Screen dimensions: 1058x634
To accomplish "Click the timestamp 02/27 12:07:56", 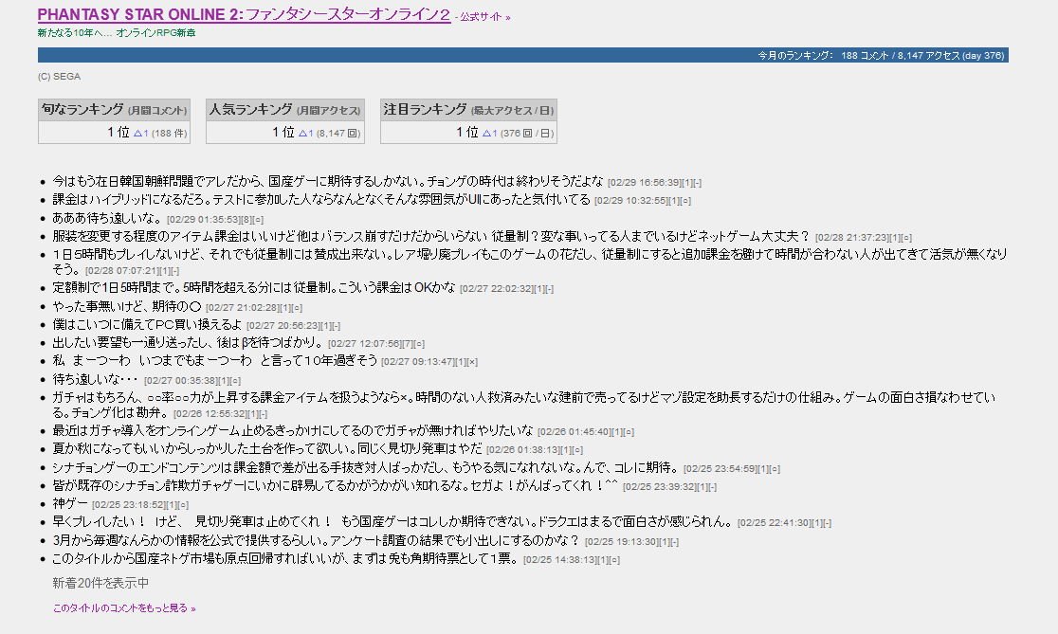I will 366,344.
